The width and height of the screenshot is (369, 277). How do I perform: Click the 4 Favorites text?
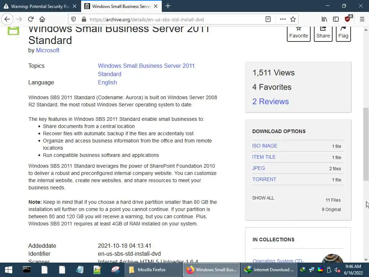[x=272, y=87]
